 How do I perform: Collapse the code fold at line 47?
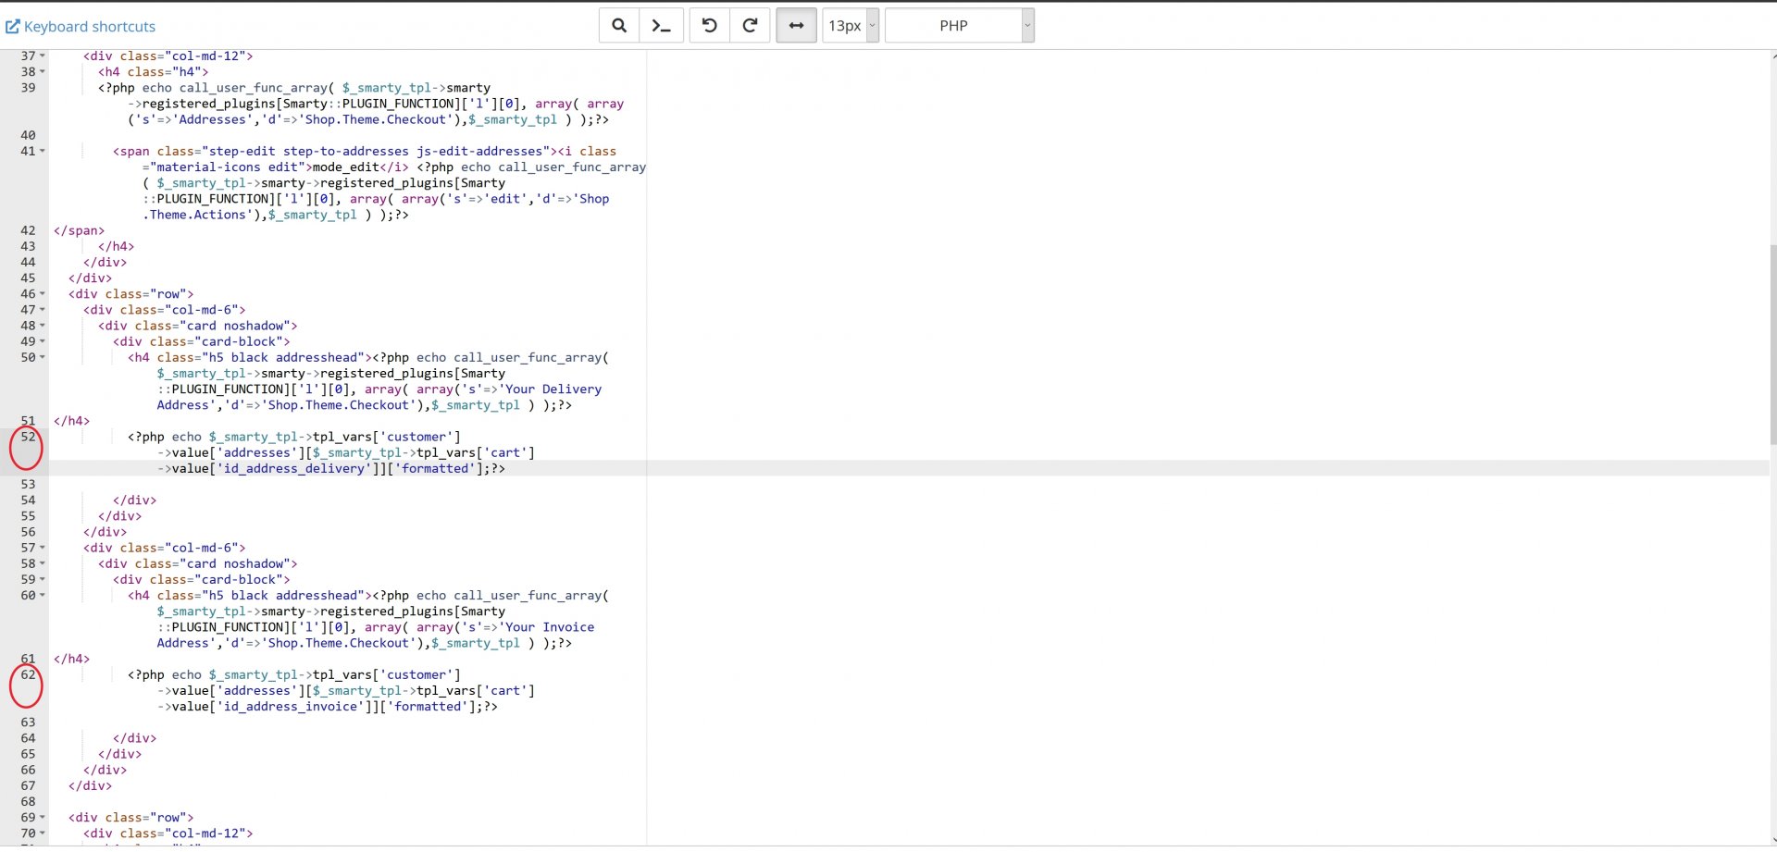[43, 310]
